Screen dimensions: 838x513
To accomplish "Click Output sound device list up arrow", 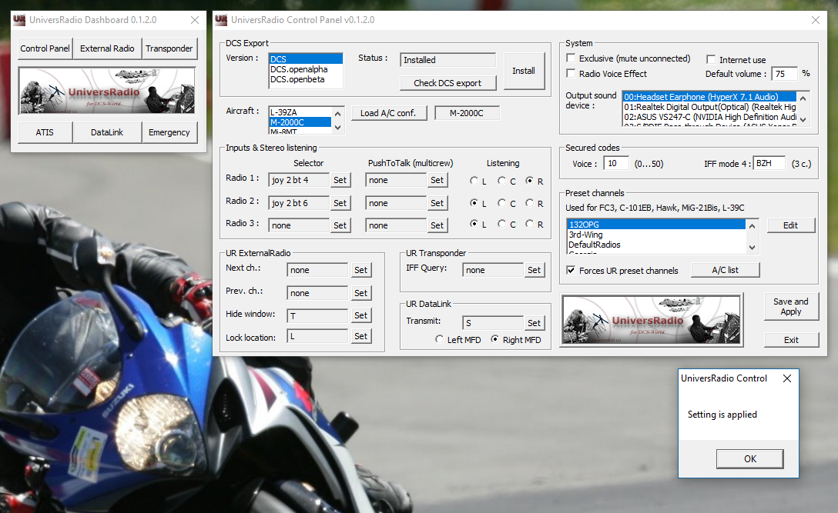I will 803,98.
